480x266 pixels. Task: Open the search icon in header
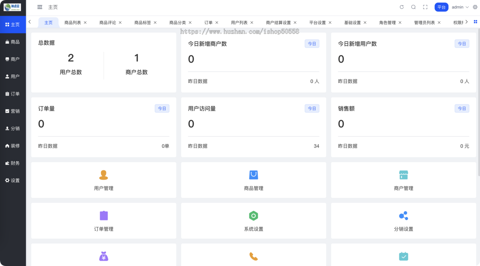(414, 7)
